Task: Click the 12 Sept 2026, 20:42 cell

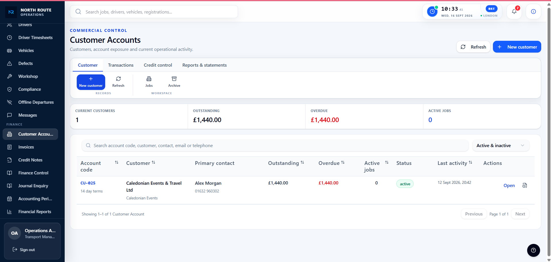Action: coord(454,183)
